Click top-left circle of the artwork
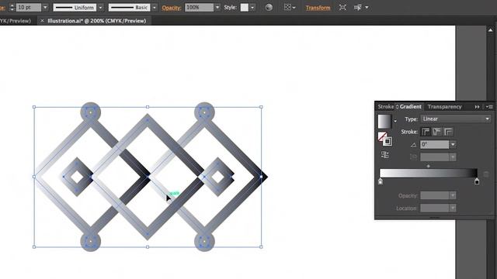 [x=91, y=112]
